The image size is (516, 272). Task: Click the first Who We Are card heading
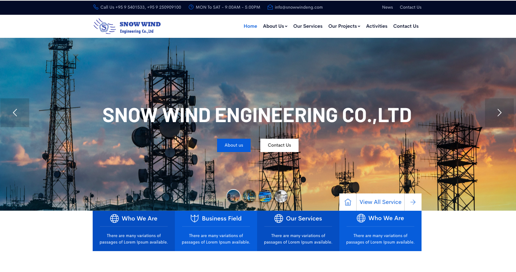(140, 218)
